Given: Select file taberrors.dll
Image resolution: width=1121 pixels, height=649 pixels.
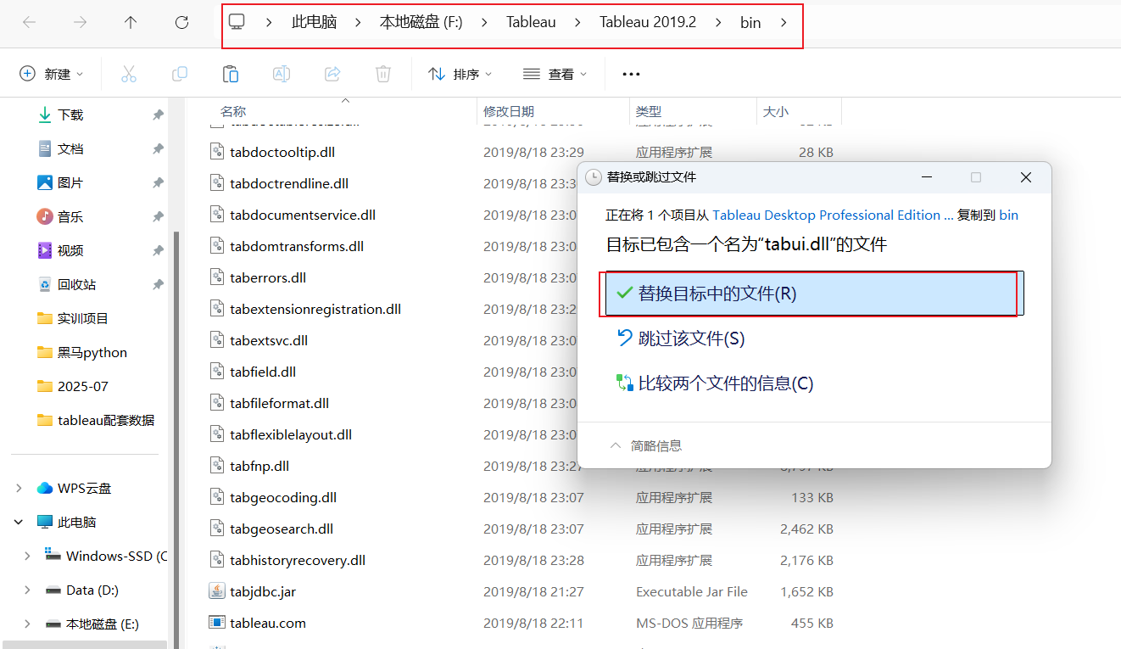Looking at the screenshot, I should (x=268, y=277).
